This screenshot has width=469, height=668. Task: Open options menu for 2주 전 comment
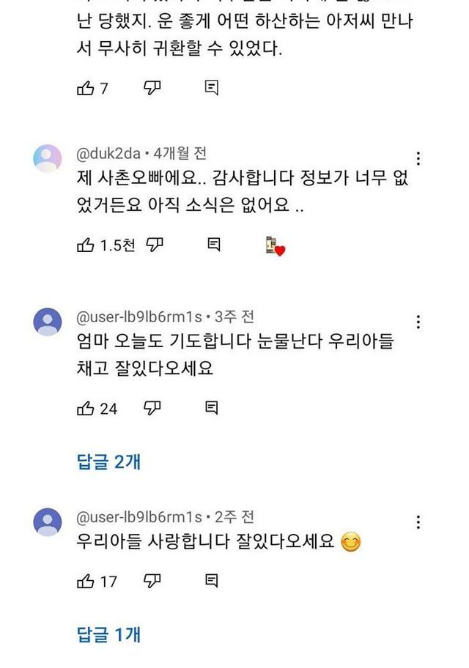[418, 522]
